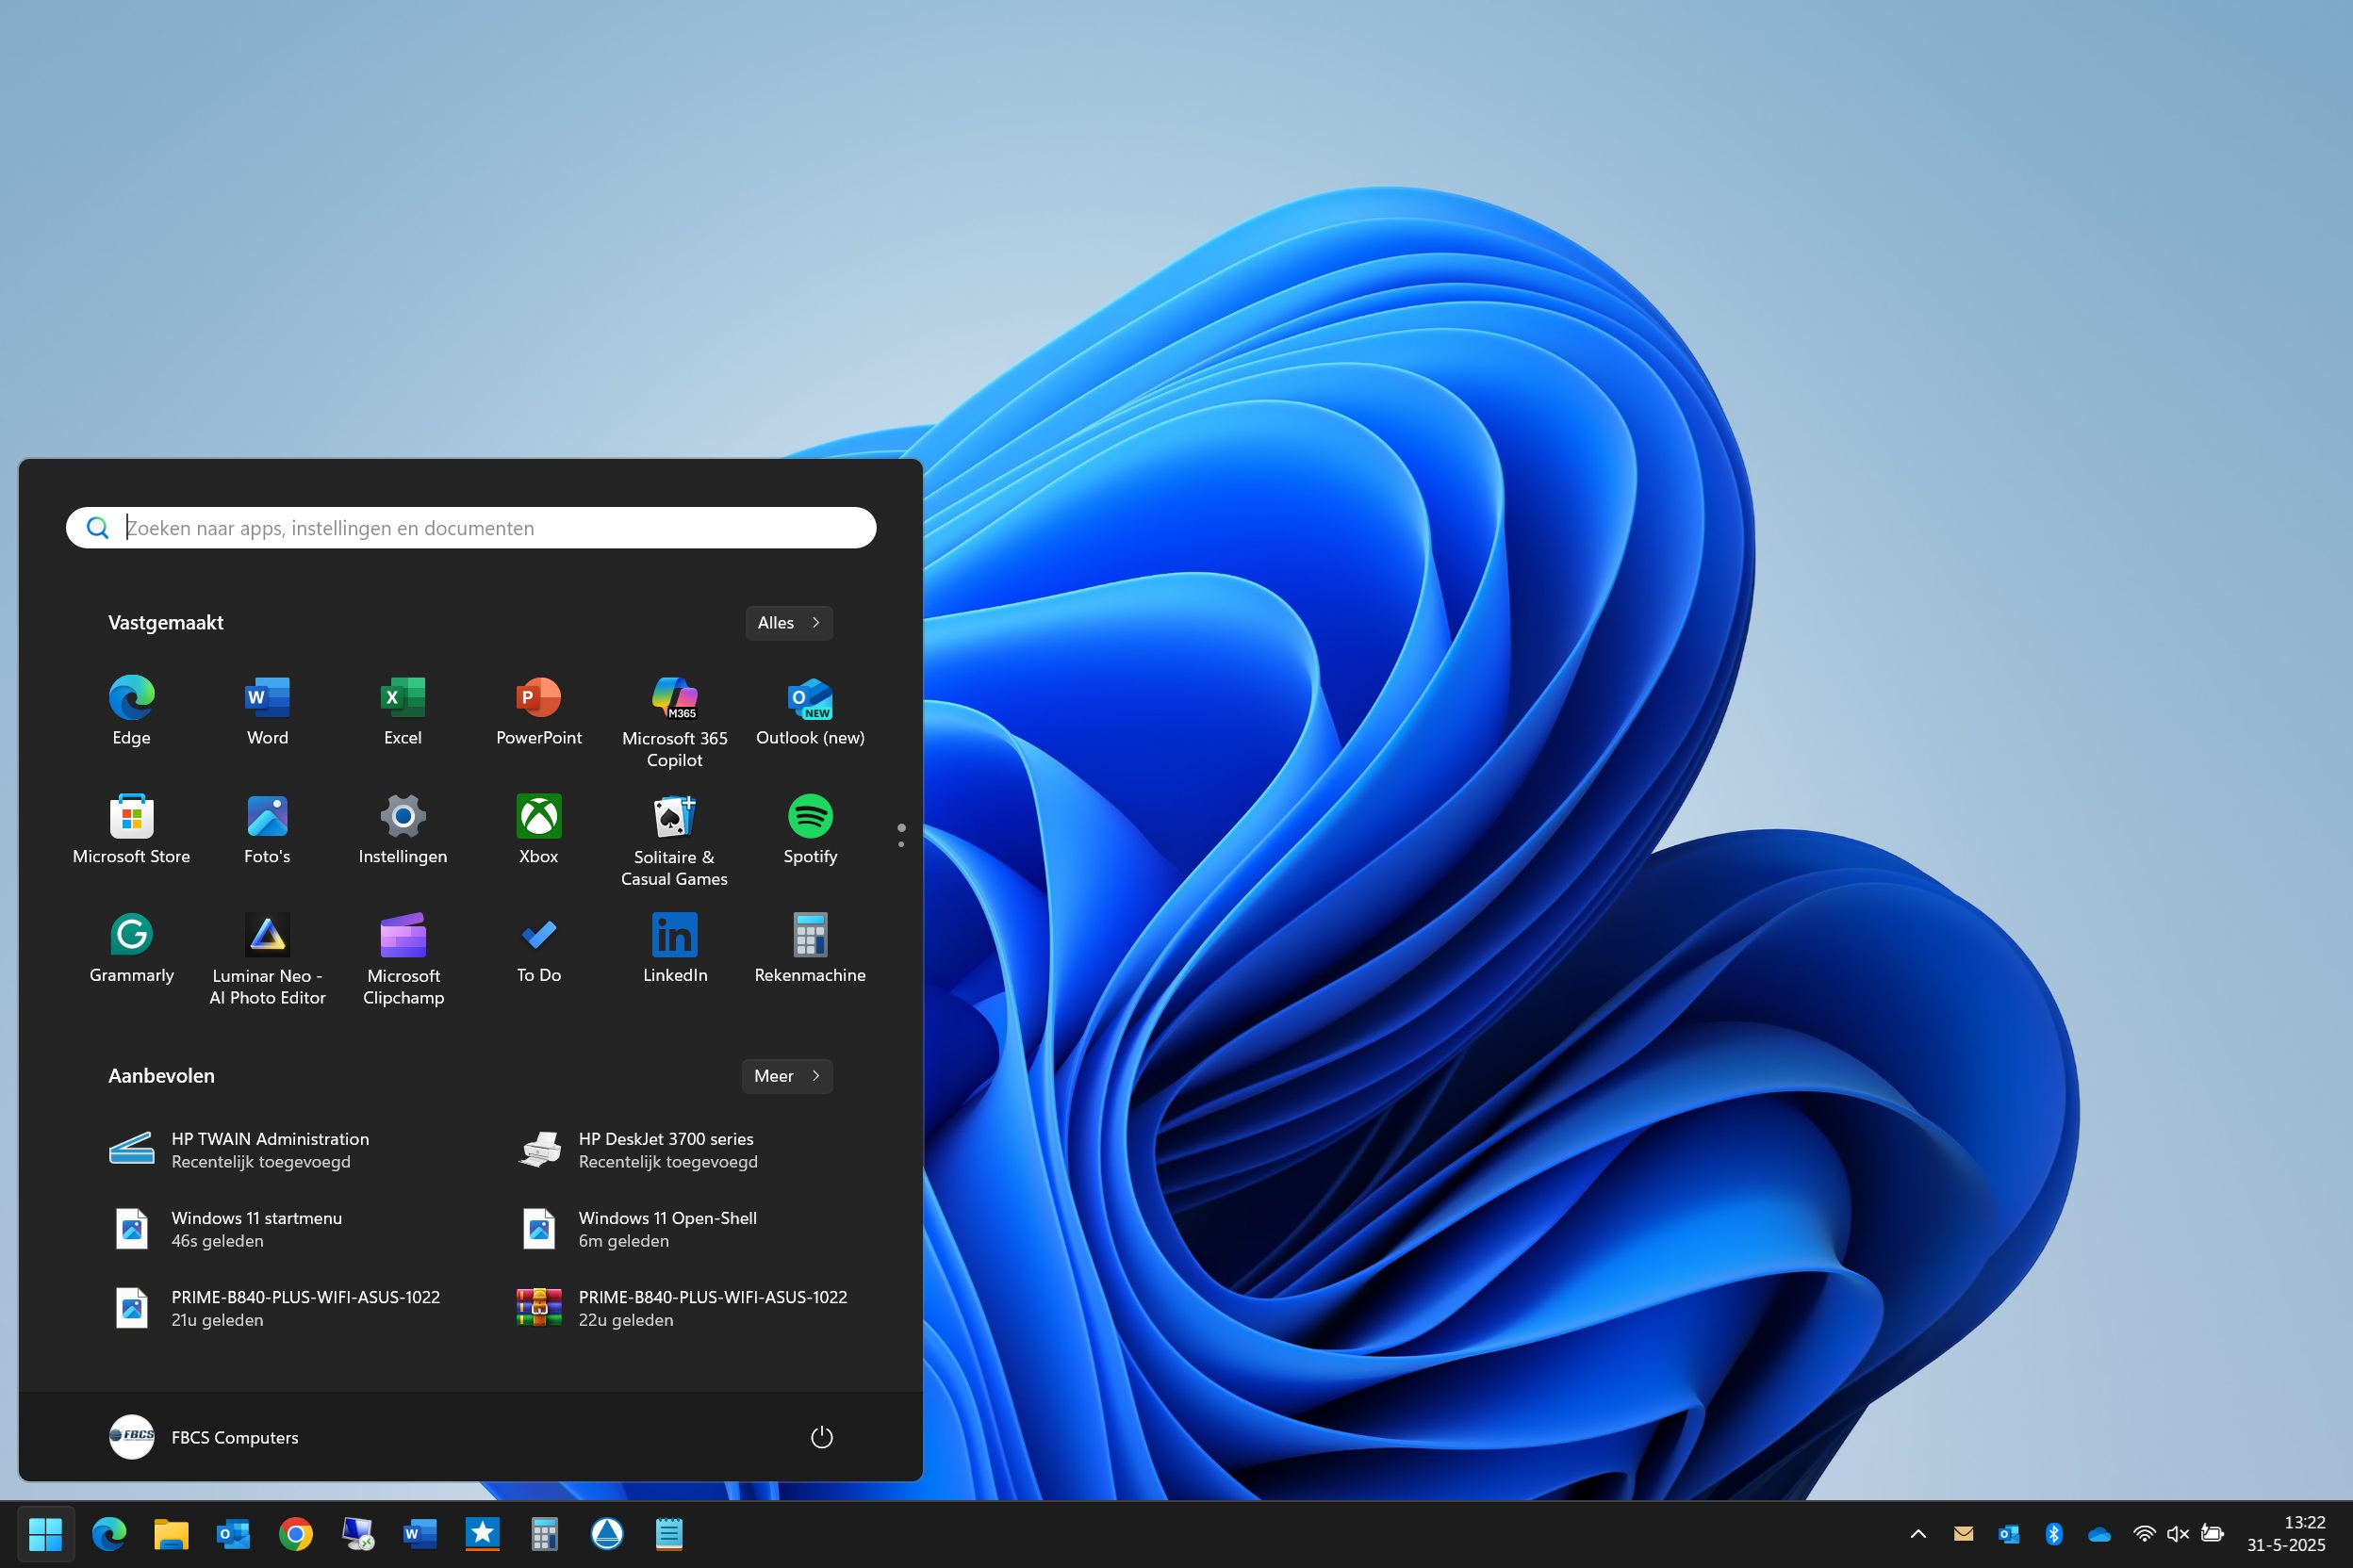This screenshot has width=2353, height=1568.
Task: Launch Outlook (new) pinned app
Action: pos(811,710)
